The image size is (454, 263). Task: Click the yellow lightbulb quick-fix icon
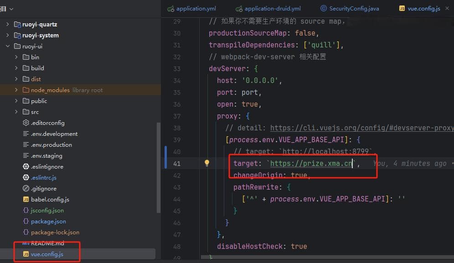coord(207,163)
